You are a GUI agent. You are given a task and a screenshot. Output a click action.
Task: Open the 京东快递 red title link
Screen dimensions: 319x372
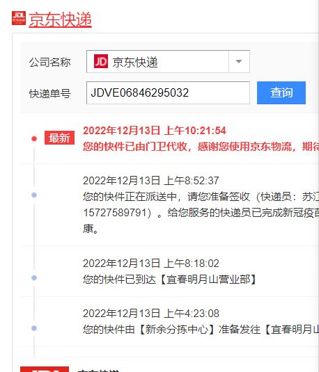pos(60,19)
